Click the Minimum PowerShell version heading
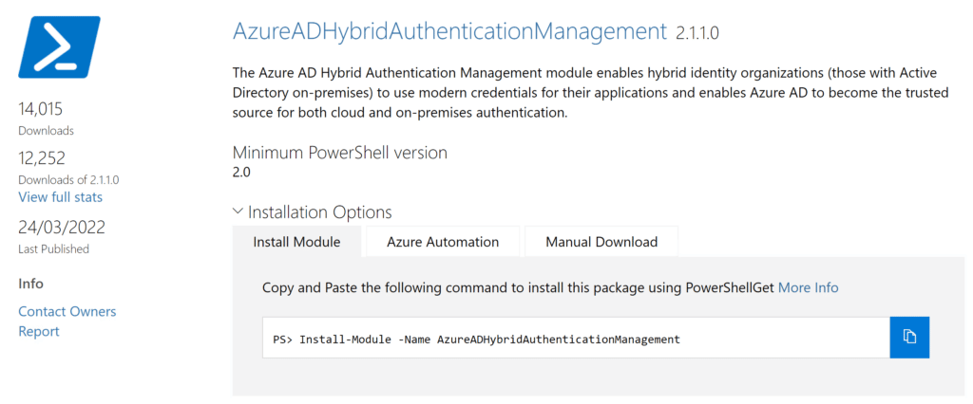Viewport: 973px width, 404px height. [340, 153]
